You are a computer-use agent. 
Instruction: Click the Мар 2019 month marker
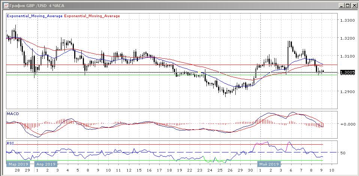(x=18, y=164)
